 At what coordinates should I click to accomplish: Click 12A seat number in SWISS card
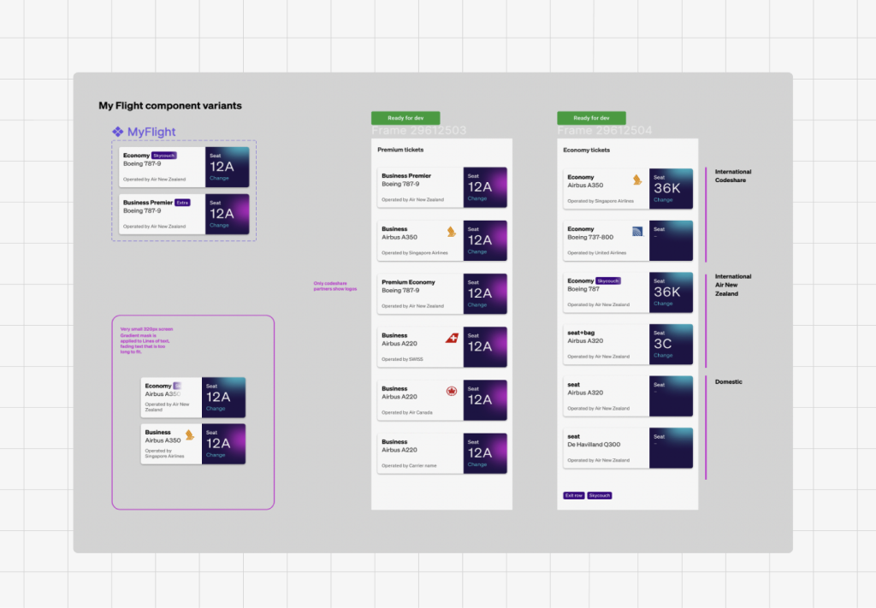point(480,346)
